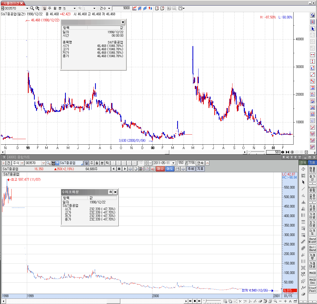Switch to the 지표 tab in right panel
317x304 pixels.
point(312,163)
